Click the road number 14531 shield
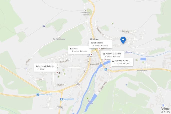Image resolution: width=171 pixels, height=114 pixels. [x=60, y=108]
